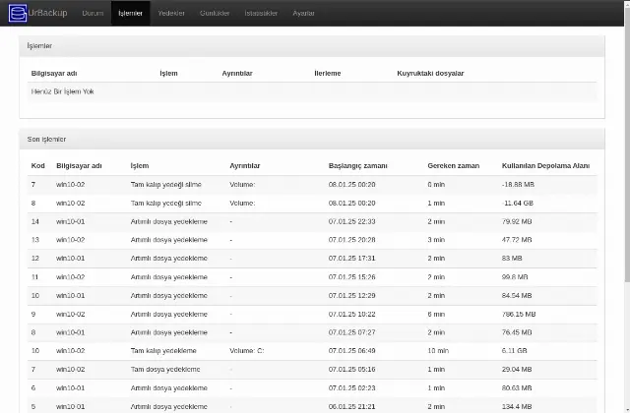Image resolution: width=630 pixels, height=413 pixels.
Task: Open the Durum tab
Action: (x=93, y=13)
